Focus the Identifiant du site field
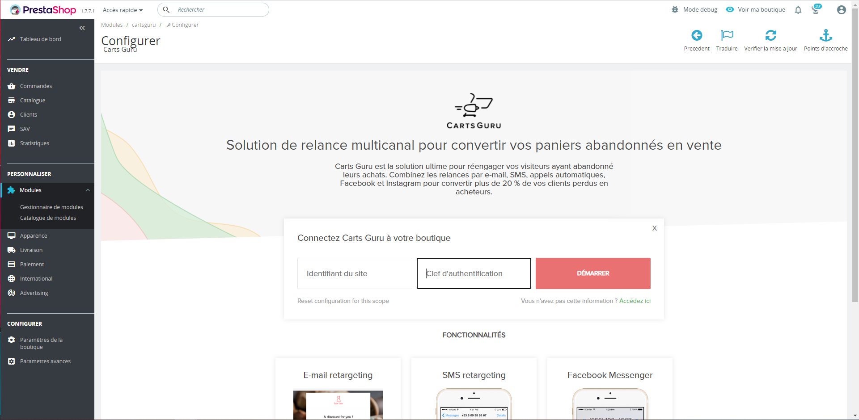This screenshot has width=859, height=420. point(355,273)
